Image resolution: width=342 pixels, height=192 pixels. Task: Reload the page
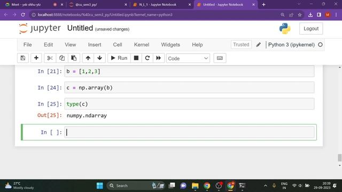(x=23, y=15)
